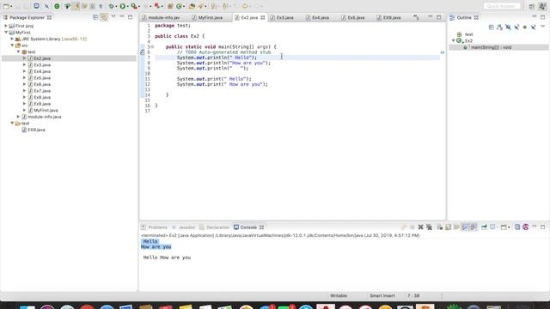Viewport: 550px width, 309px height.
Task: Open the Declaration tab
Action: coord(214,227)
